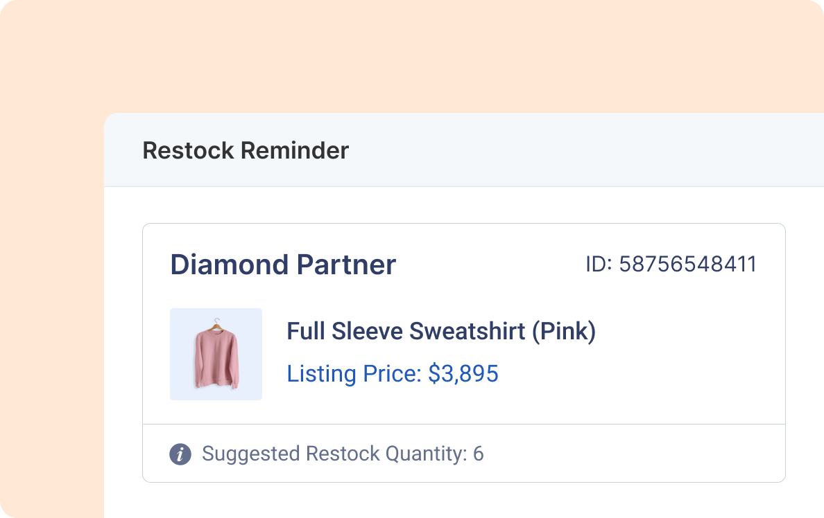Open the pink sweatshirt product thumbnail
The height and width of the screenshot is (518, 824).
point(216,354)
